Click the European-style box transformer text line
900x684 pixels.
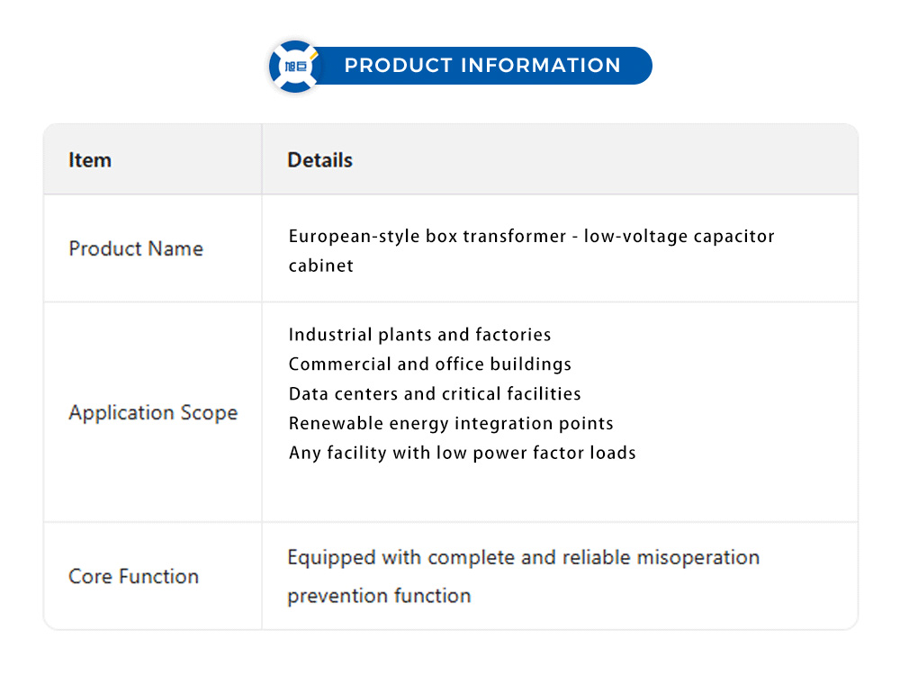click(531, 236)
